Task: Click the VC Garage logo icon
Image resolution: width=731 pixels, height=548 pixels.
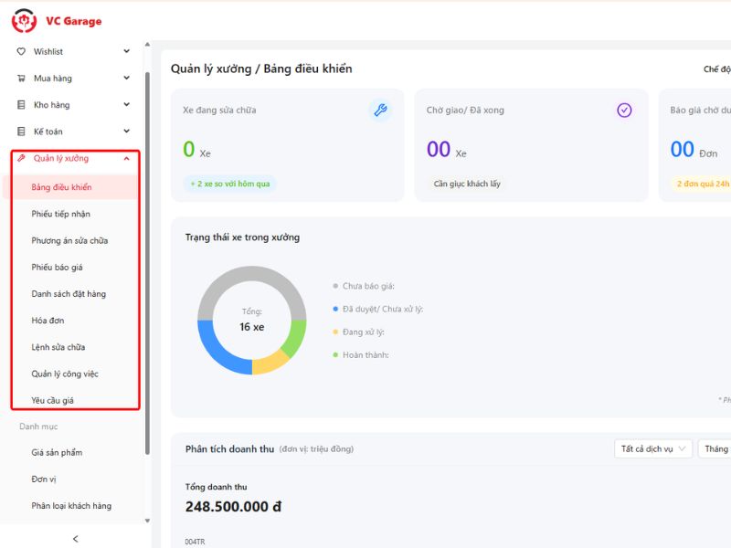Action: (24, 21)
